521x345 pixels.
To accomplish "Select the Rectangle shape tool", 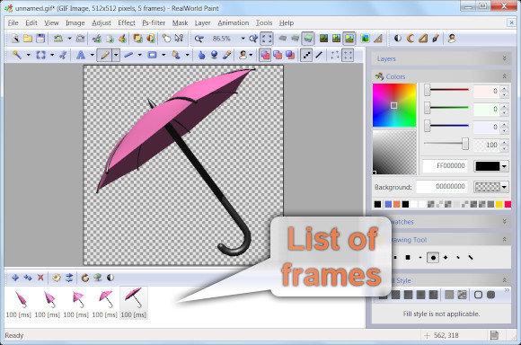I will tap(152, 55).
